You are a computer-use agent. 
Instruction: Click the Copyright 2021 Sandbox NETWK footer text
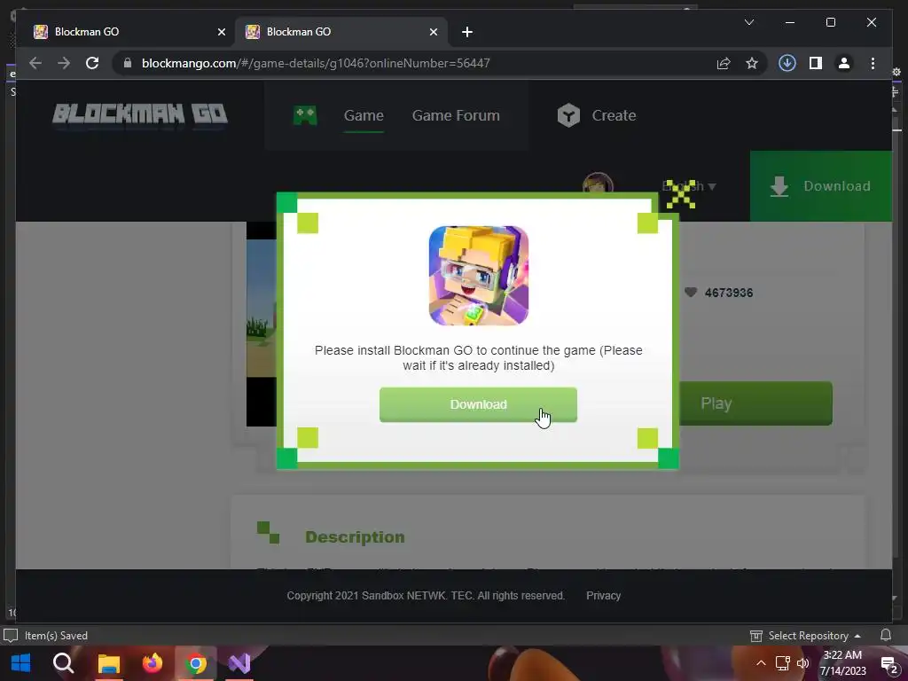[426, 595]
